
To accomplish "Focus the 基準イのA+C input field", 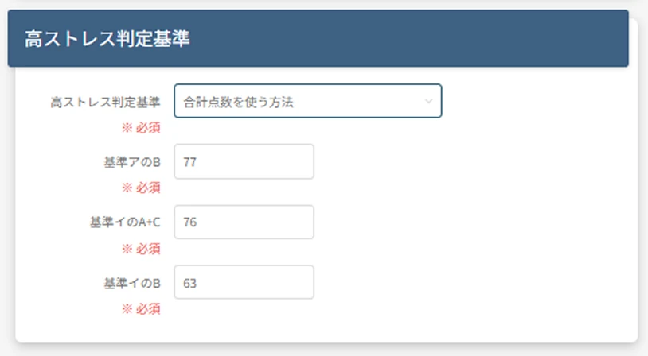I will click(x=244, y=222).
